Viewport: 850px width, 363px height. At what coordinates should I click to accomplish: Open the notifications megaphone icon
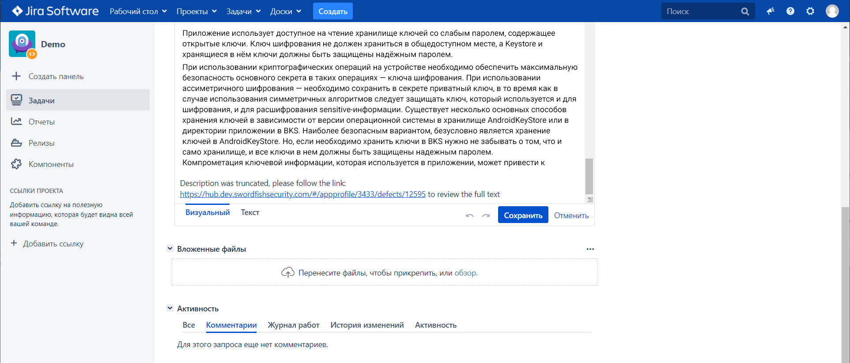(x=771, y=11)
